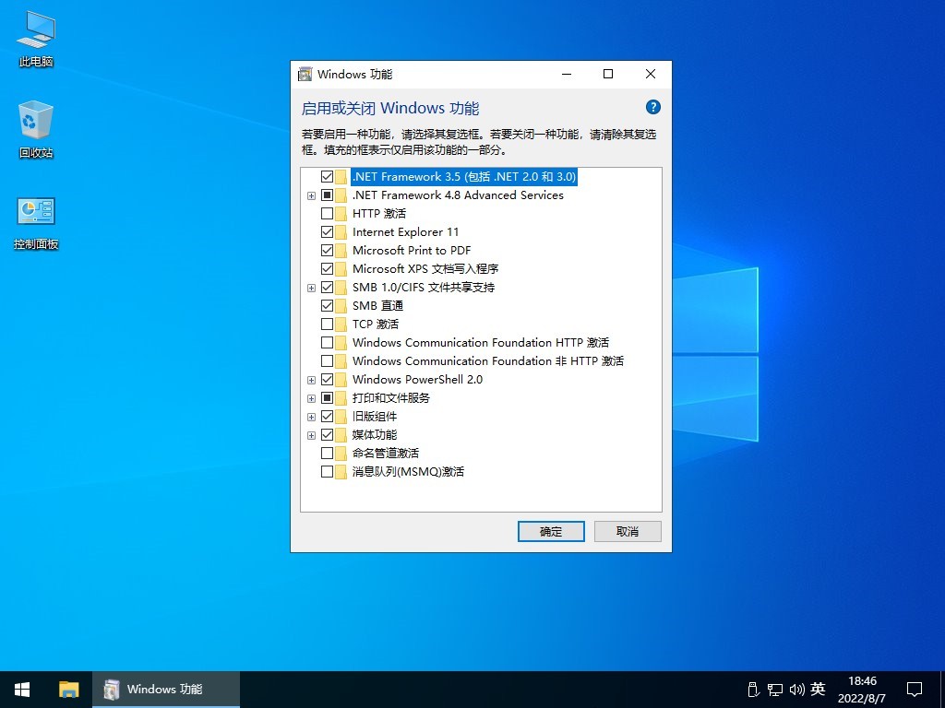Expand the SMB 1.0/CIFS 文件共享支持 node
This screenshot has width=945, height=708.
(311, 287)
